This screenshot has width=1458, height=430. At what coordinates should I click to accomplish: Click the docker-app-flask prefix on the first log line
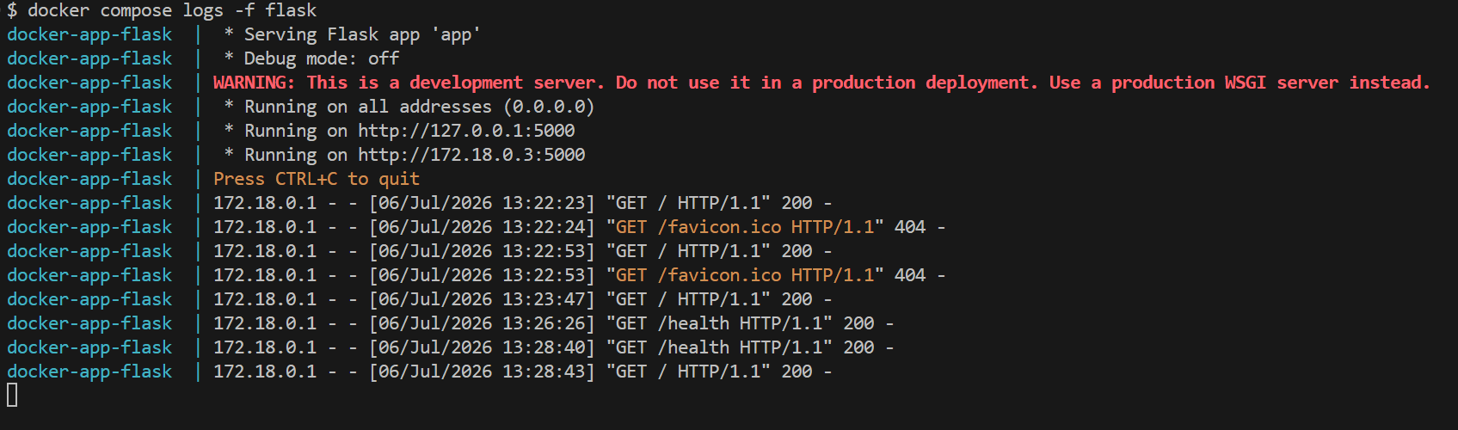(x=89, y=34)
